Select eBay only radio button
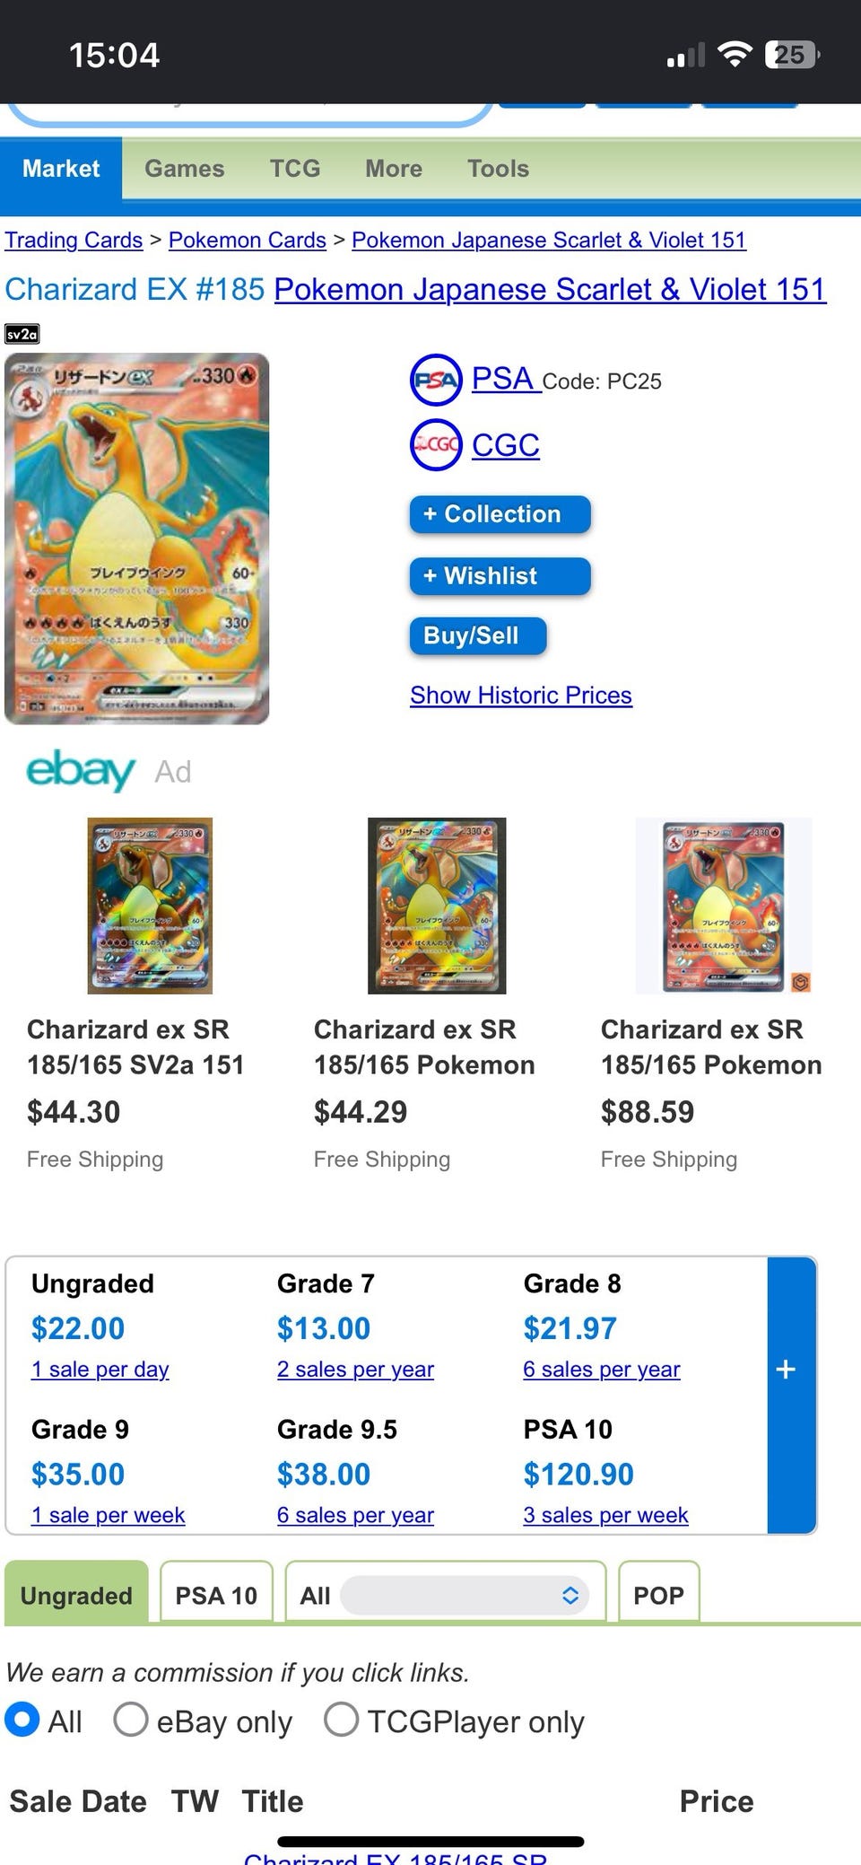The image size is (861, 1865). coord(131,1721)
